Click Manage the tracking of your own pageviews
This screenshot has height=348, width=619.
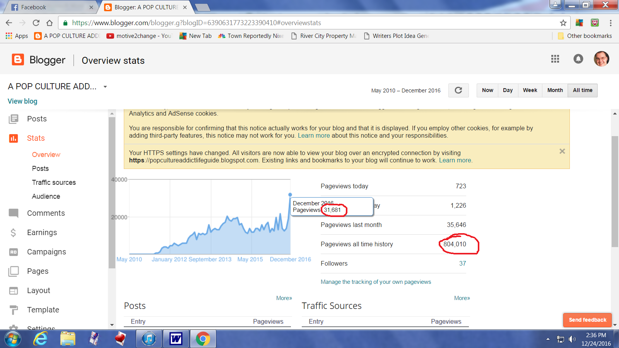coord(376,282)
